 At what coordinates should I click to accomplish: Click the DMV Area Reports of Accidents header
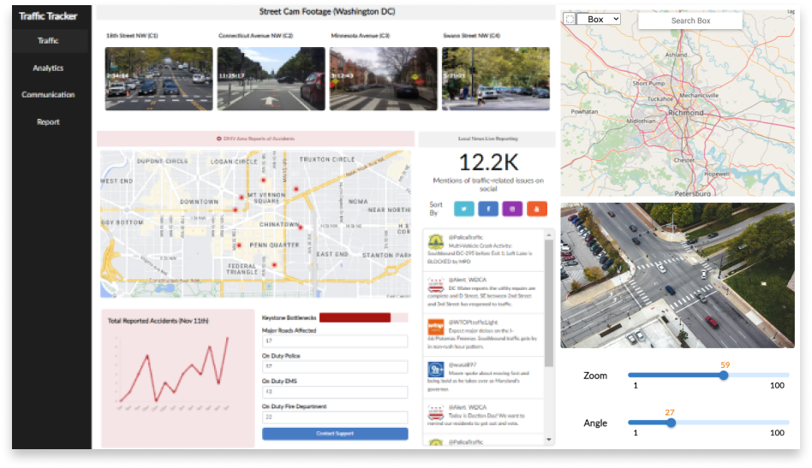coord(256,139)
